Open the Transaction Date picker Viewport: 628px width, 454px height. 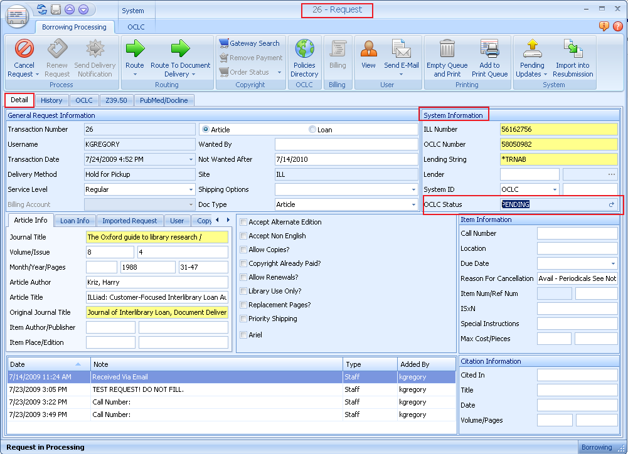pyautogui.click(x=191, y=159)
